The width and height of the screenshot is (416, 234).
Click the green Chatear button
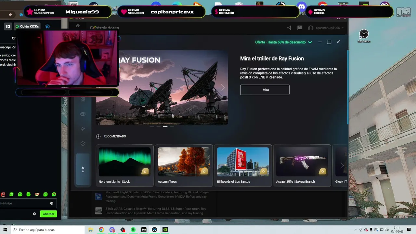click(48, 214)
